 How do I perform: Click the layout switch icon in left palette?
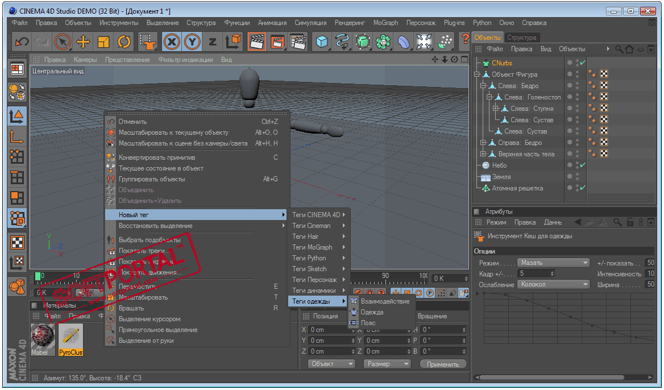click(x=17, y=69)
